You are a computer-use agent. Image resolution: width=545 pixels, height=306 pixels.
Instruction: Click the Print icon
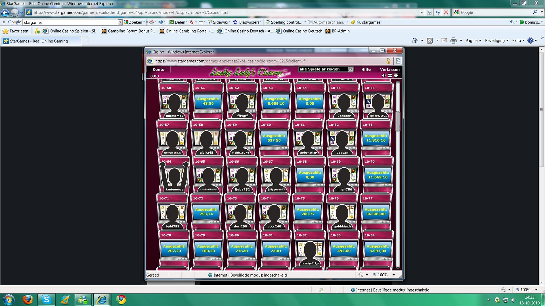(x=454, y=41)
